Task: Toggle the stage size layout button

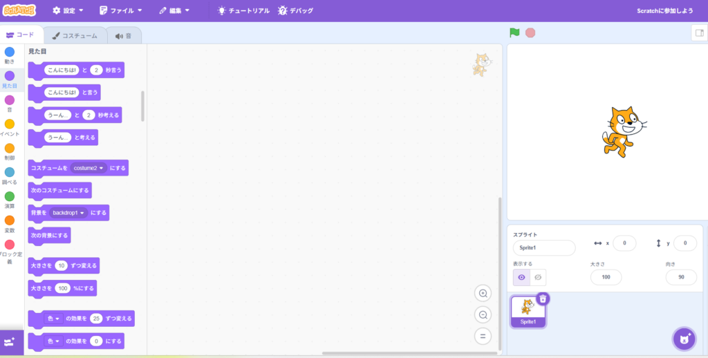Action: pos(700,32)
